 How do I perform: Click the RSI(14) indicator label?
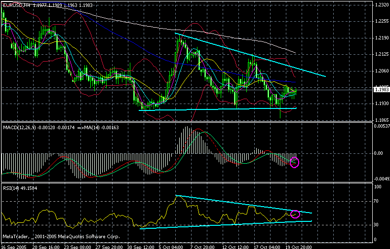(11, 188)
